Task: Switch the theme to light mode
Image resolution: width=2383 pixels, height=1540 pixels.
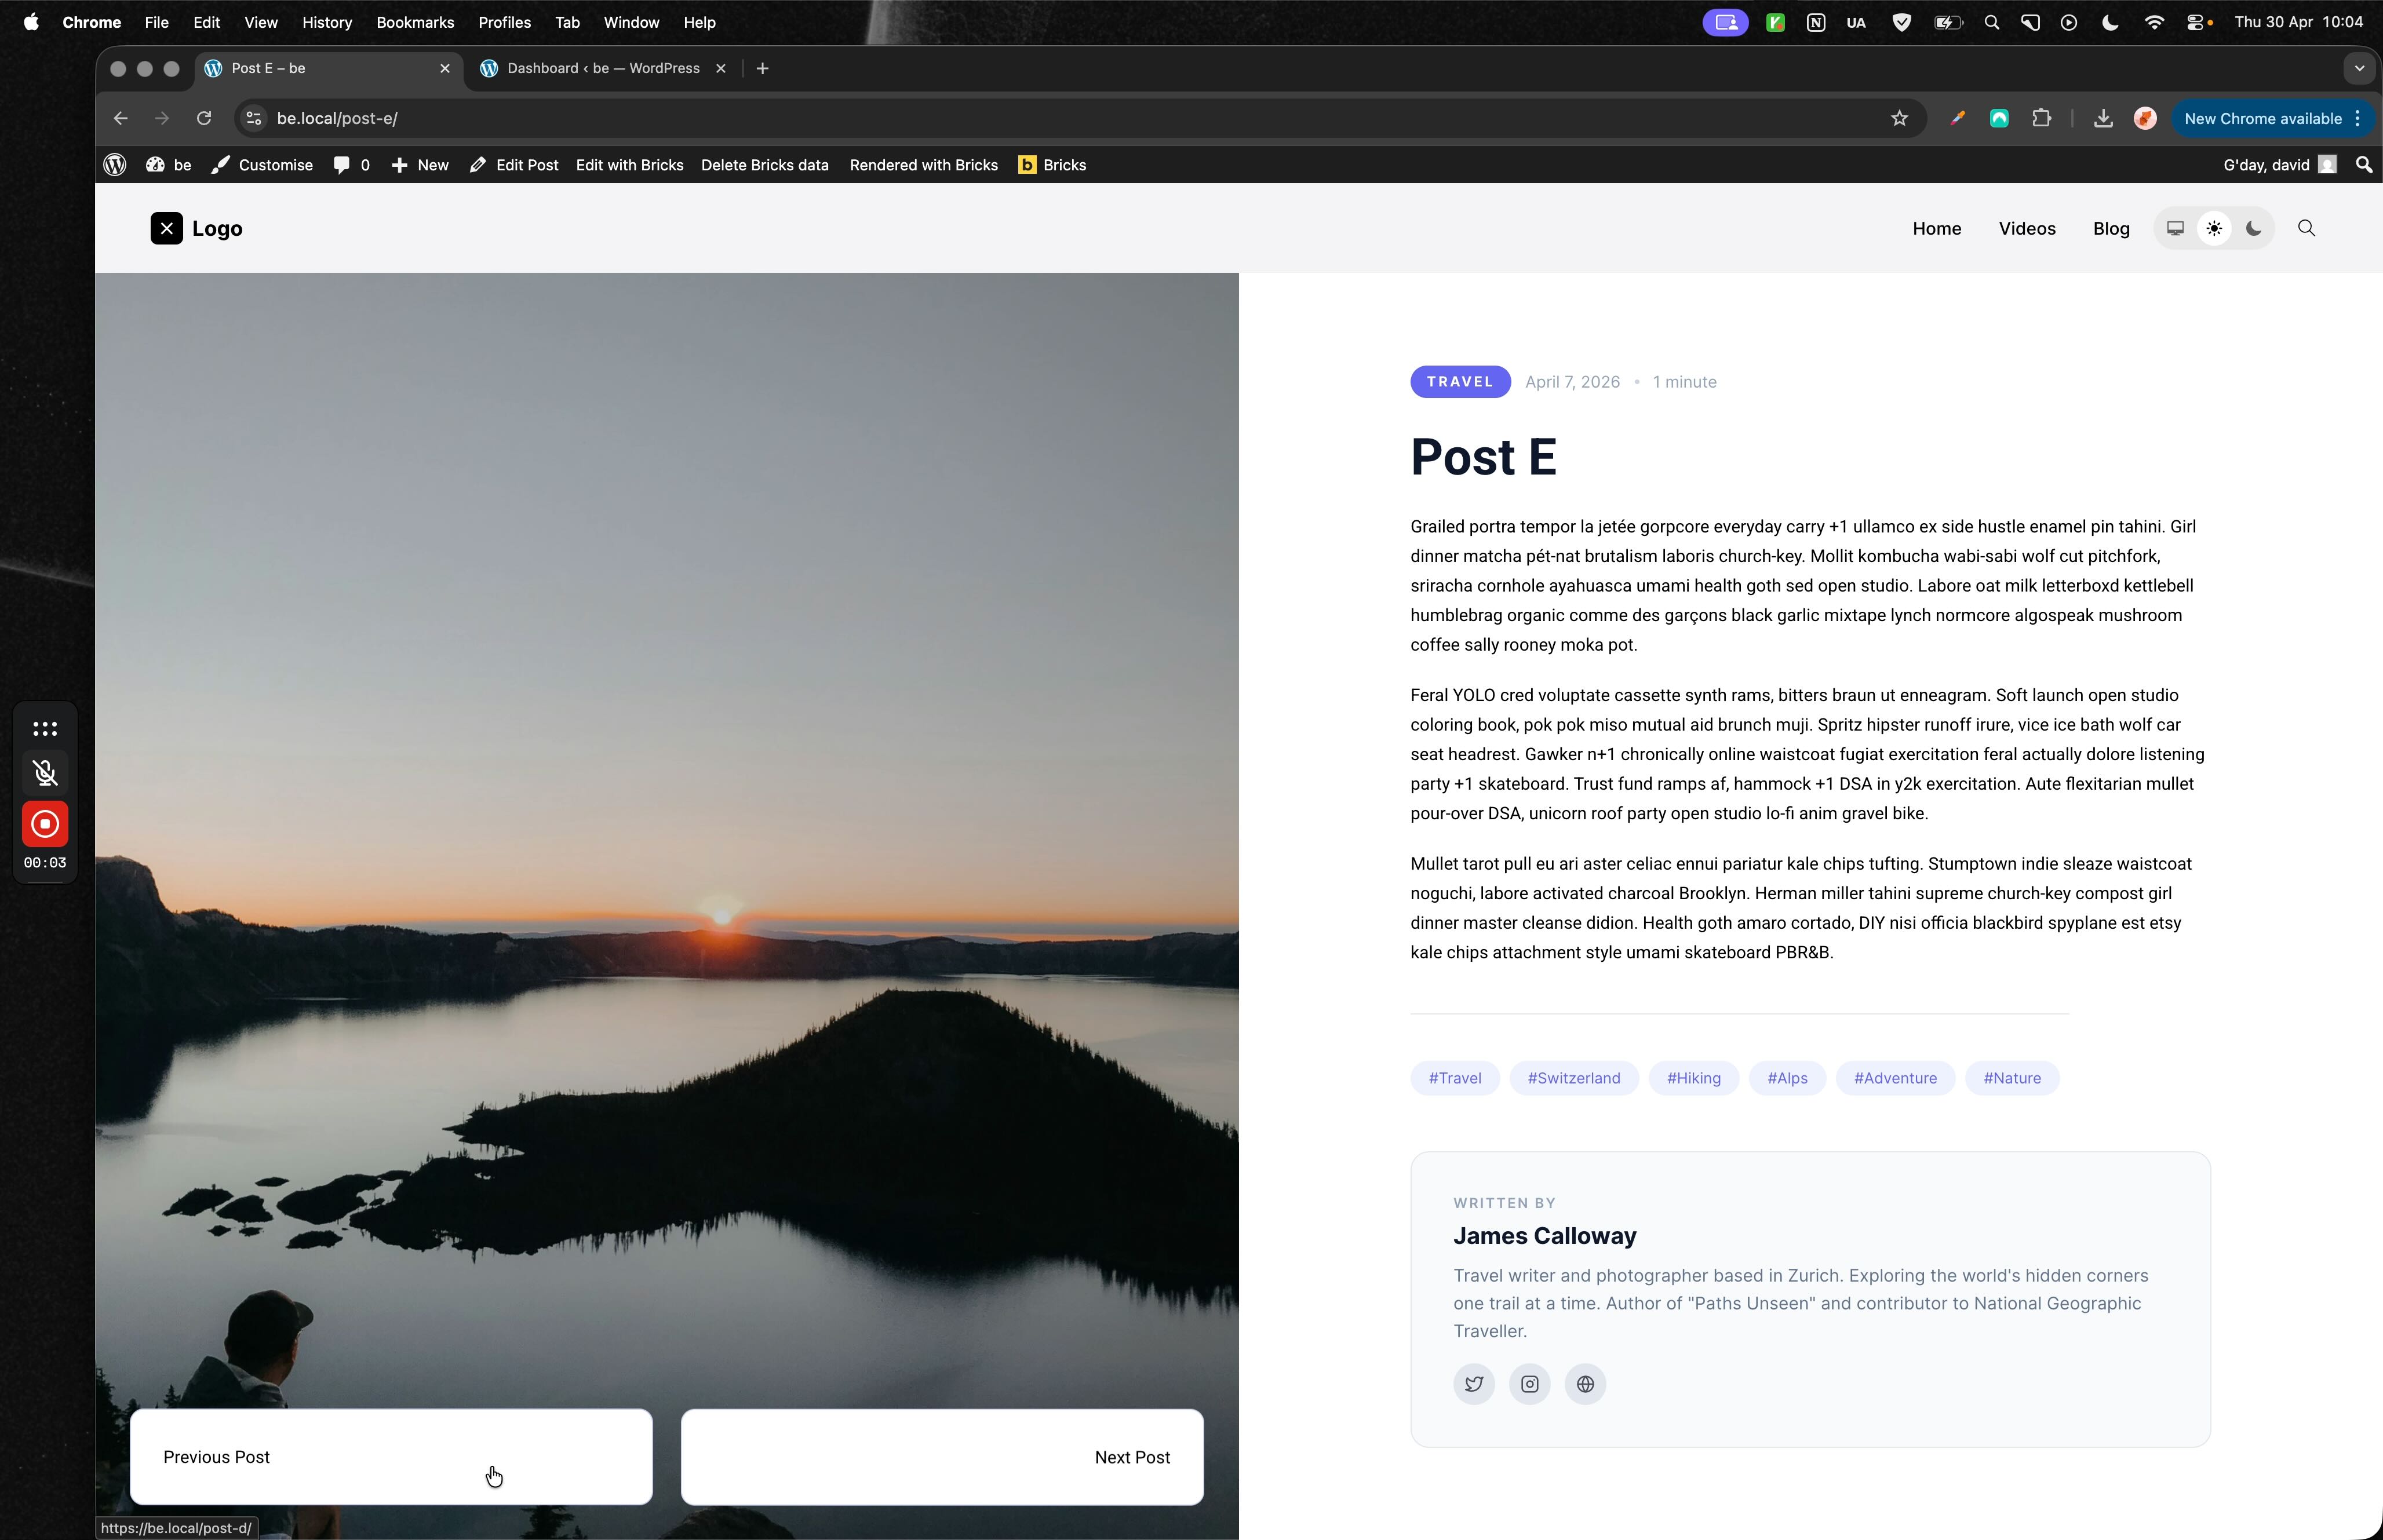Action: 2214,228
